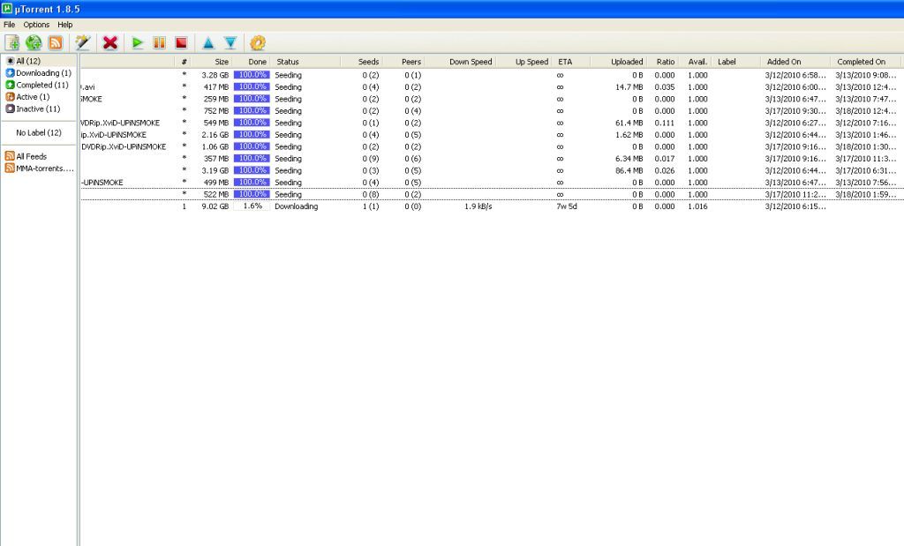904x546 pixels.
Task: Sort by the Added On column header
Action: click(795, 62)
